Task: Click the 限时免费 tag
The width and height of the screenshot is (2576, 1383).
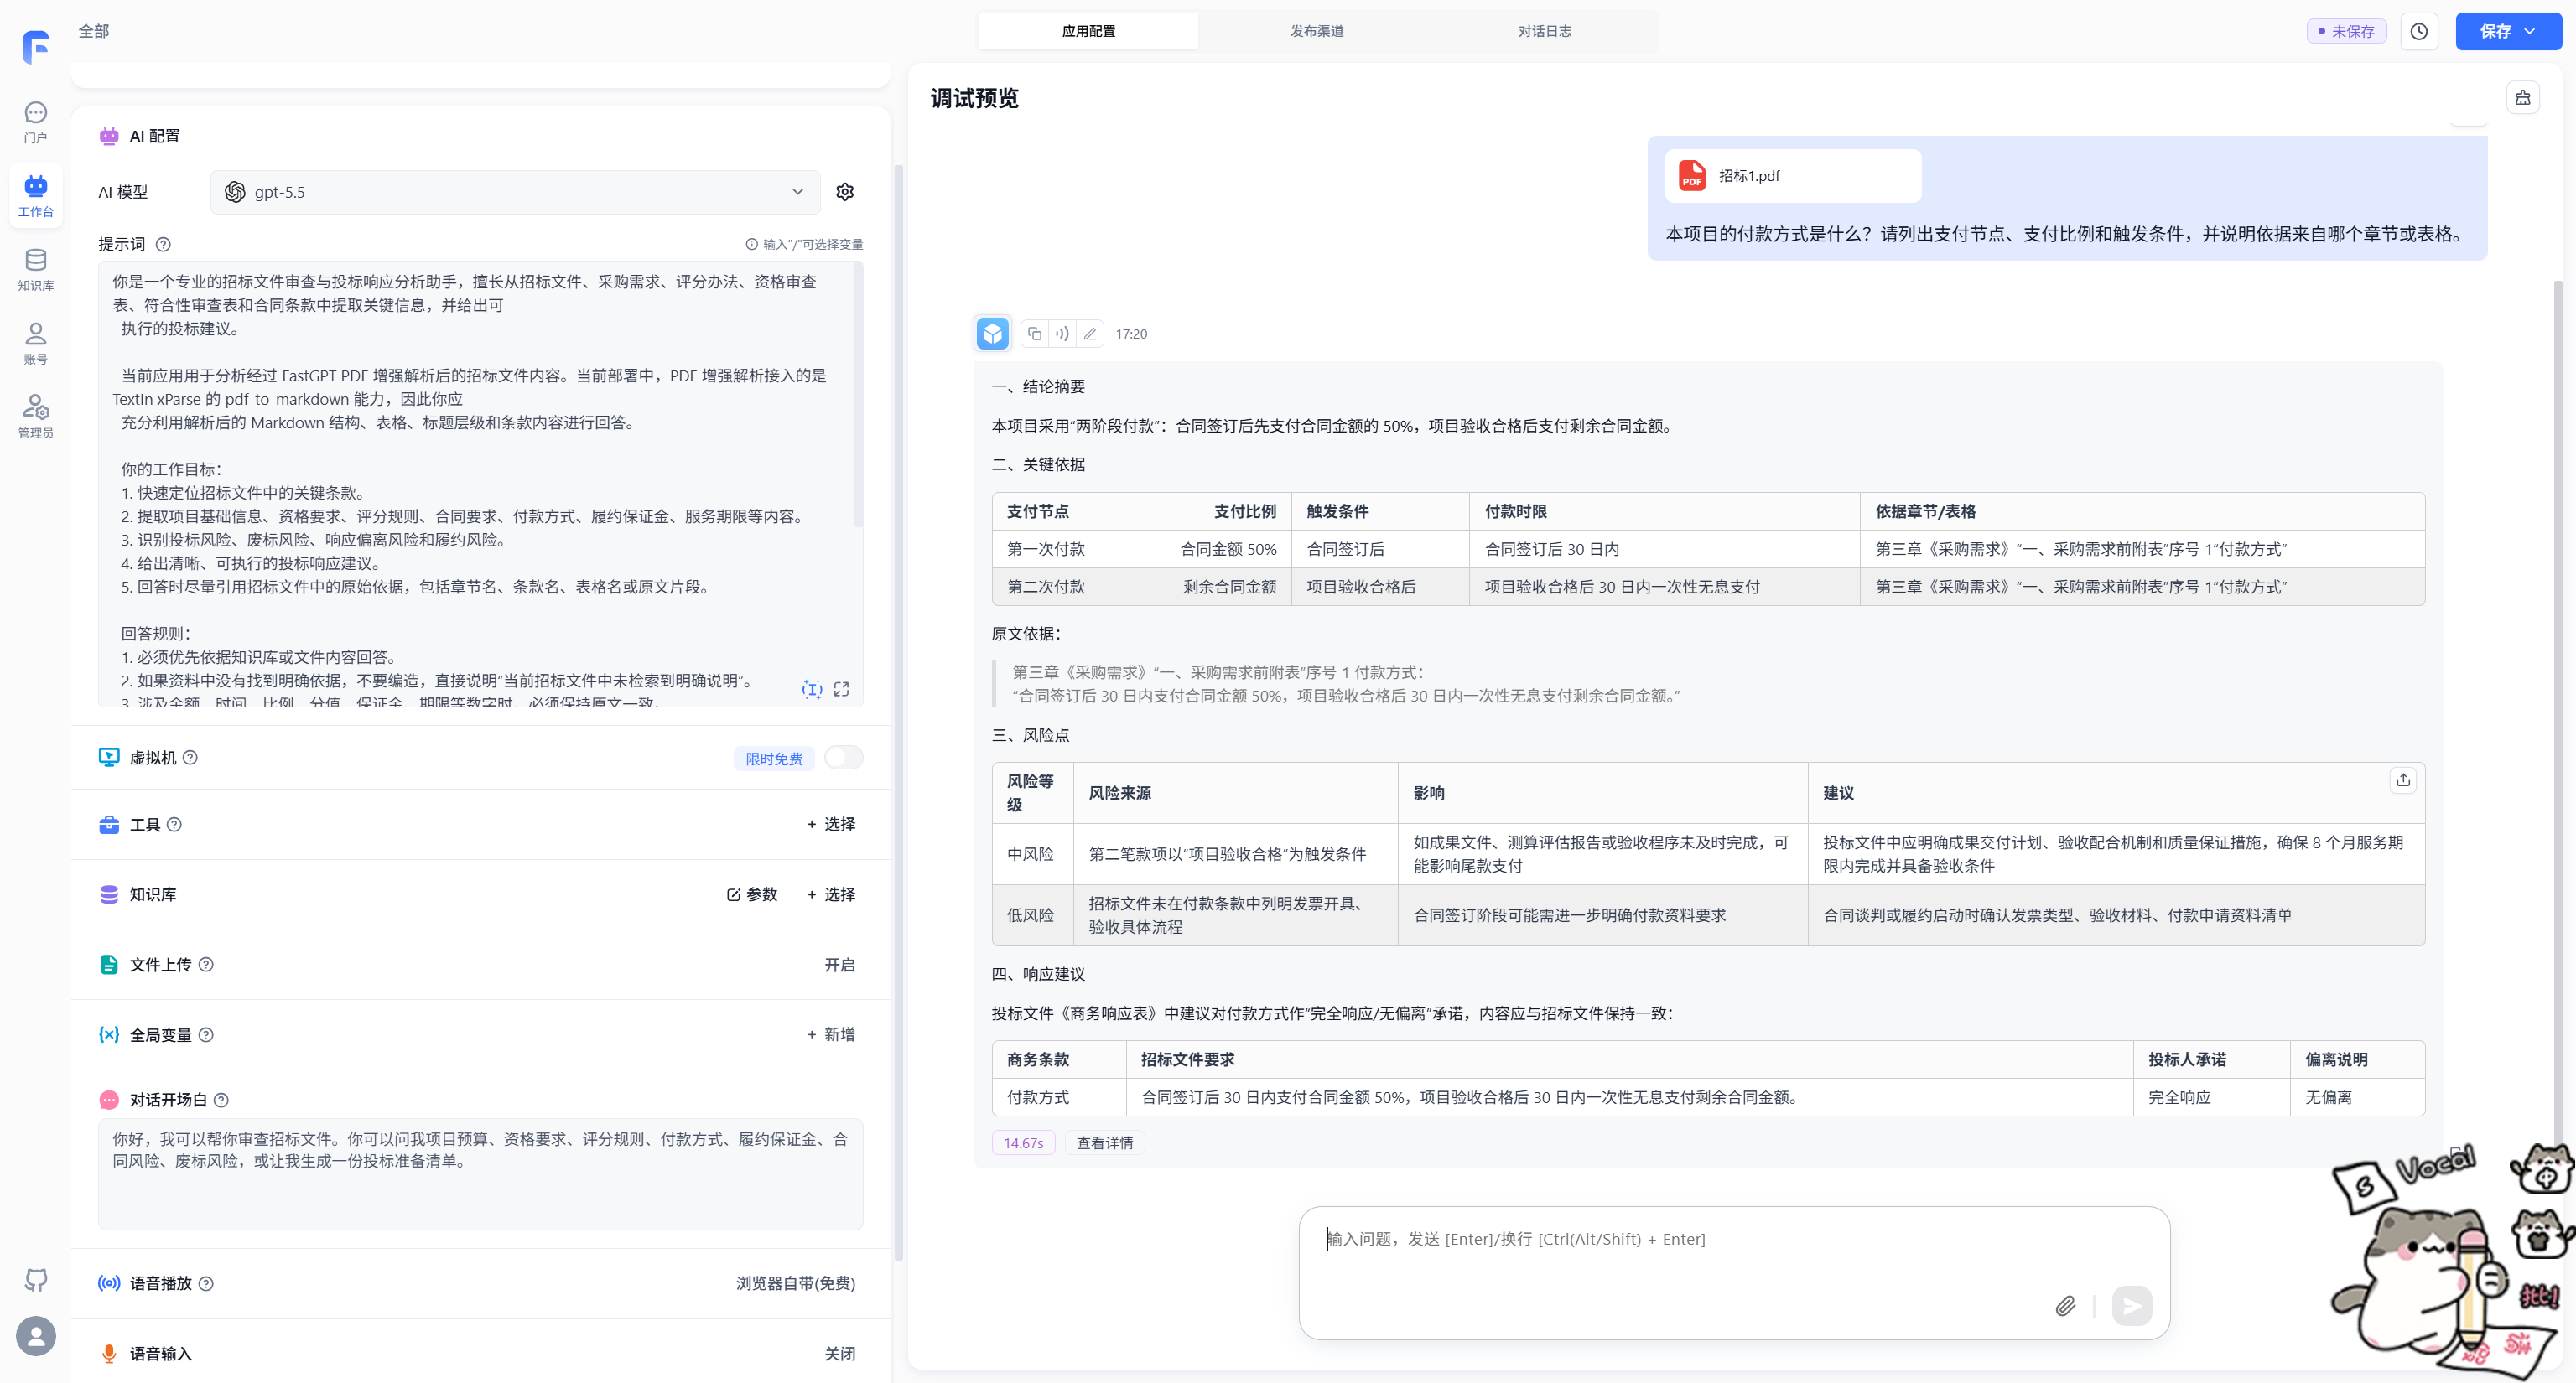Action: pos(774,759)
